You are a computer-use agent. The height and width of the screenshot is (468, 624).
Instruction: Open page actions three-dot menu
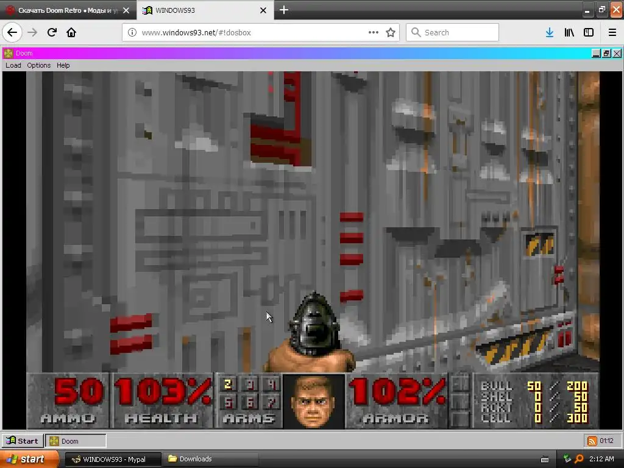[x=374, y=32]
